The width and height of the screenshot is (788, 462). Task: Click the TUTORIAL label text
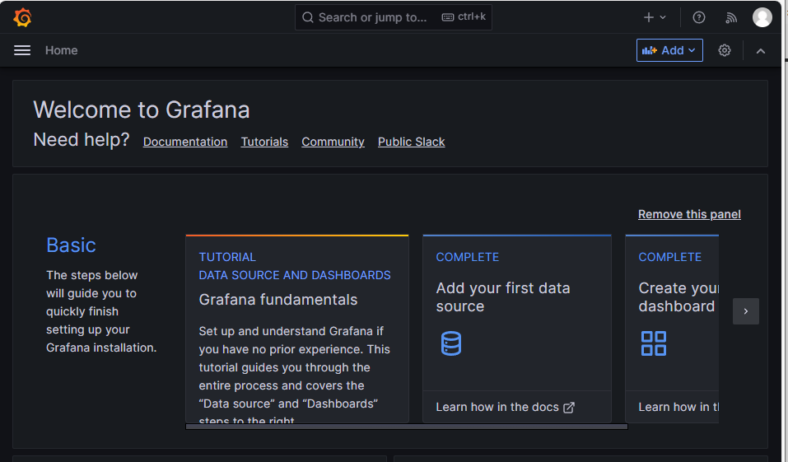click(x=227, y=257)
